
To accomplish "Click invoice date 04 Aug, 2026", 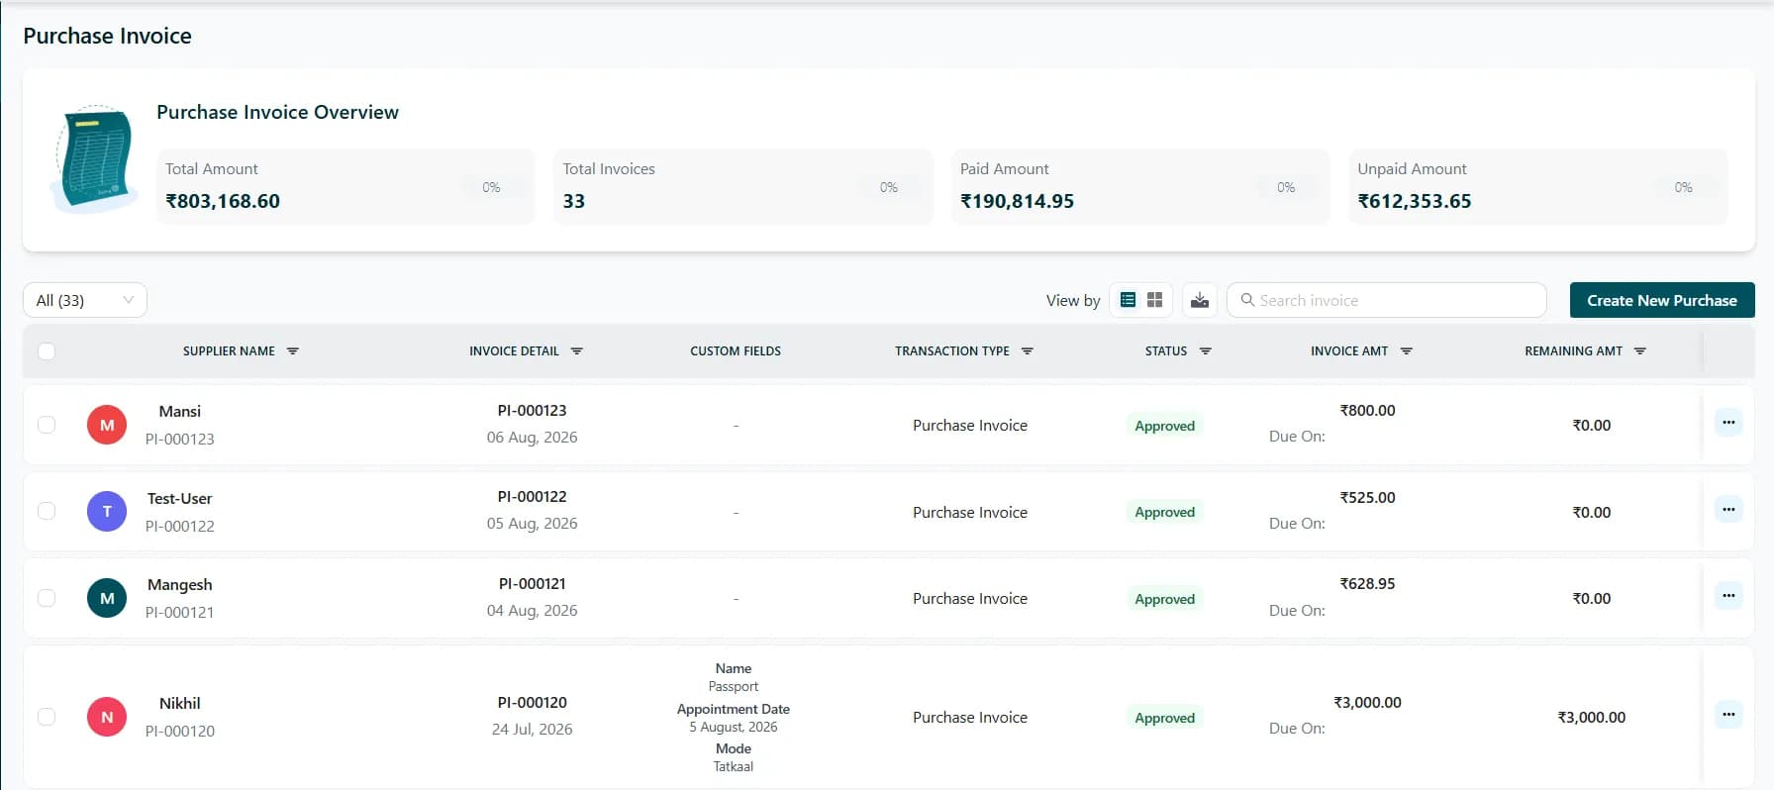I will [533, 611].
